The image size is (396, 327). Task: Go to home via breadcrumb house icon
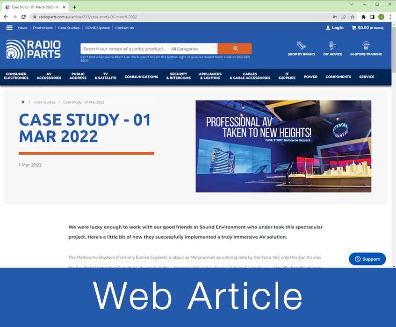23,102
